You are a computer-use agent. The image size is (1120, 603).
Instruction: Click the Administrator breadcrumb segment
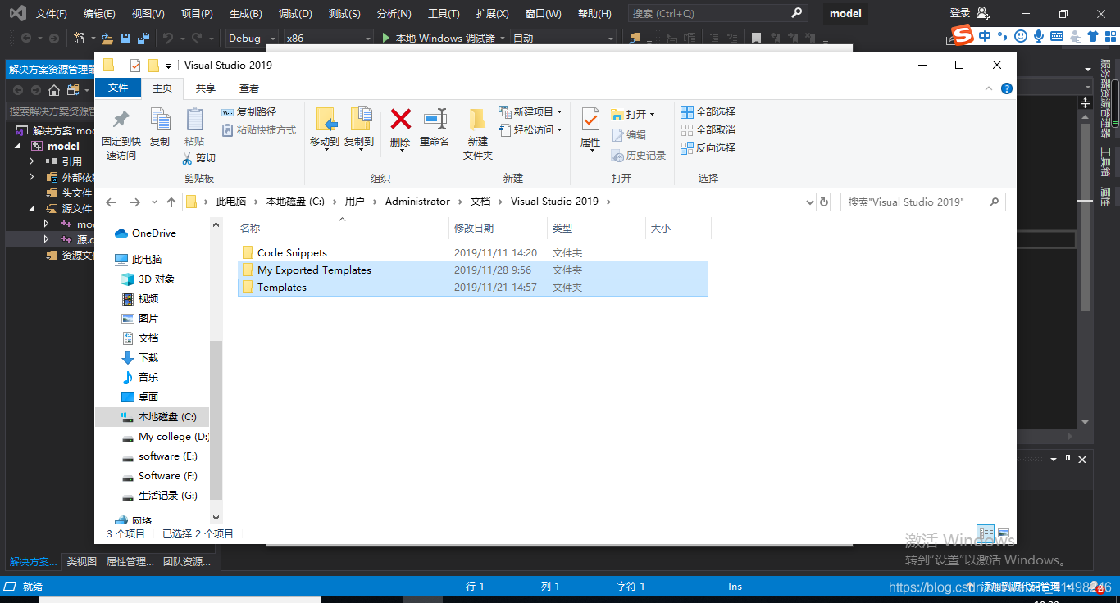[417, 202]
